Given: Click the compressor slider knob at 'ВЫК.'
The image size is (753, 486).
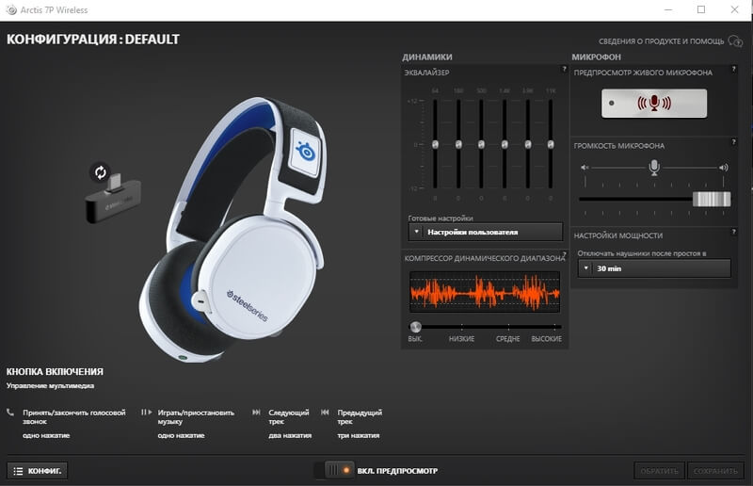Looking at the screenshot, I should click(x=415, y=327).
